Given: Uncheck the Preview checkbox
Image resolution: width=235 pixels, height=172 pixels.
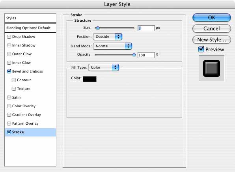Looking at the screenshot, I should [201, 49].
